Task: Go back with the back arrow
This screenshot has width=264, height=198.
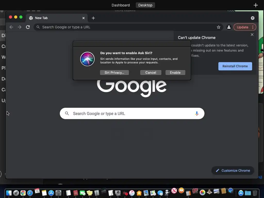Action: click(11, 27)
